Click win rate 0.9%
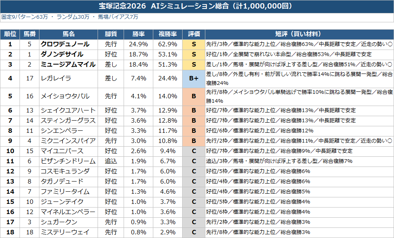Image resolution: width=394 pixels, height=238 pixels. tap(139, 223)
